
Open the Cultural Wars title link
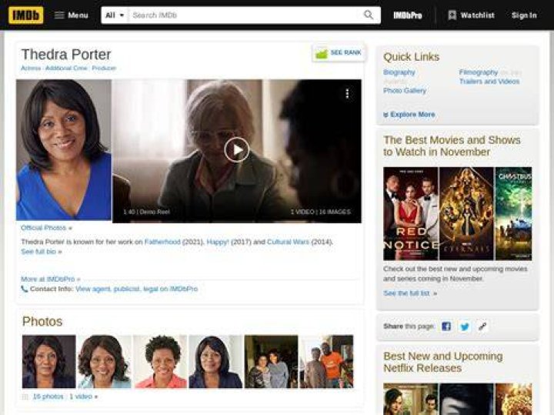click(x=288, y=242)
